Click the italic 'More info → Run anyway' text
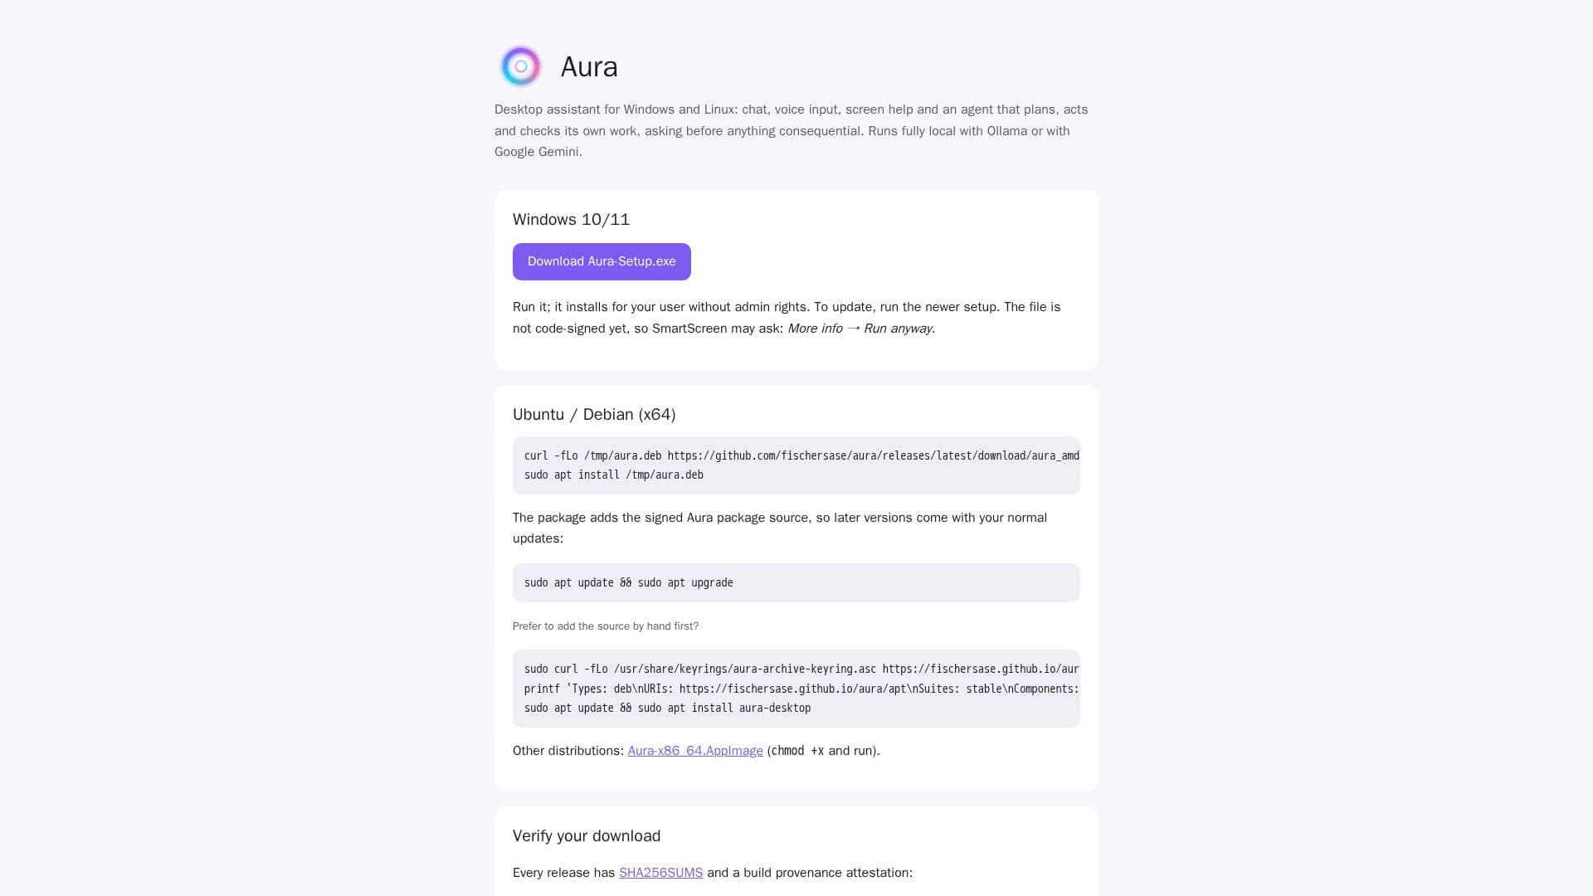This screenshot has width=1593, height=896. tap(860, 329)
